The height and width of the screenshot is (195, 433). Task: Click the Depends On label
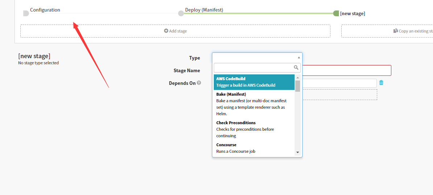pyautogui.click(x=182, y=83)
